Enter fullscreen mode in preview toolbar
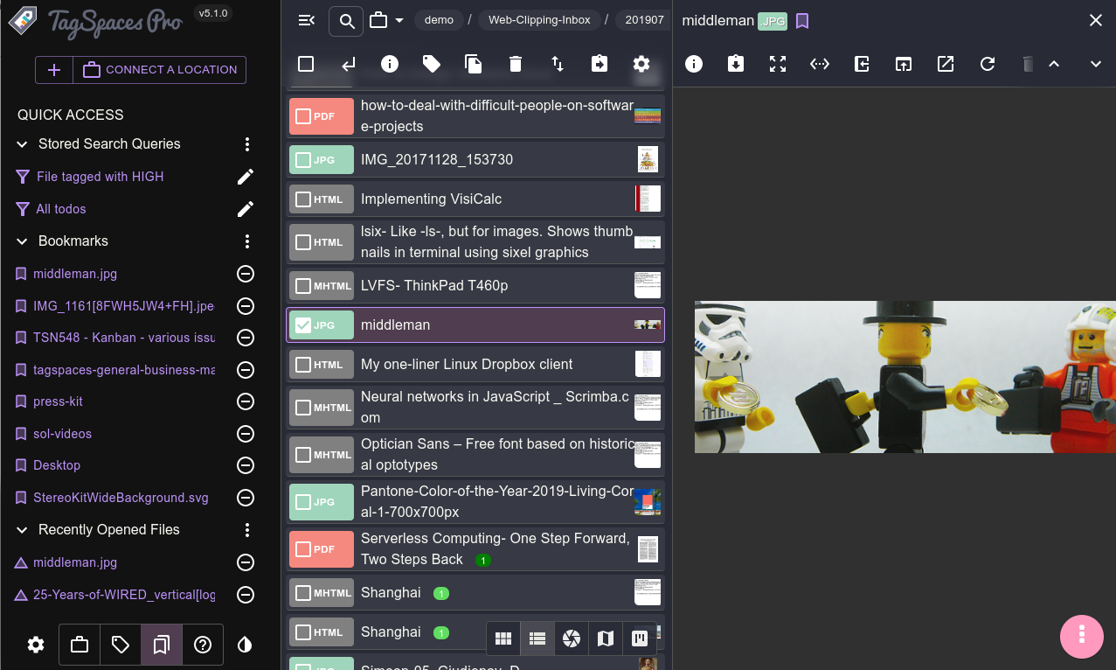 tap(778, 64)
